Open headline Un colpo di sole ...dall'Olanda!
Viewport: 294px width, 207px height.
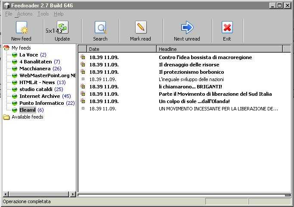click(x=194, y=101)
